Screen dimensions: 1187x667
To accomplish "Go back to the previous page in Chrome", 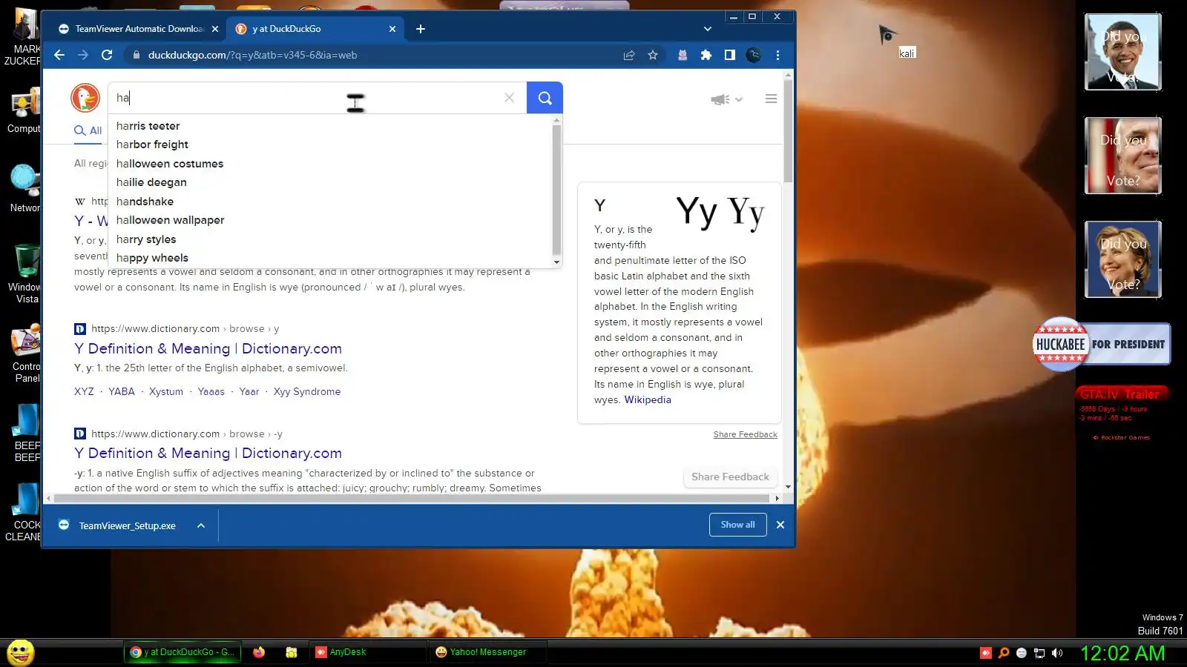I will (x=59, y=55).
